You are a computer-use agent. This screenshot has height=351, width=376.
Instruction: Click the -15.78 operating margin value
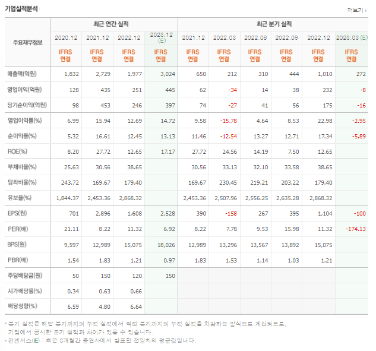pyautogui.click(x=229, y=121)
